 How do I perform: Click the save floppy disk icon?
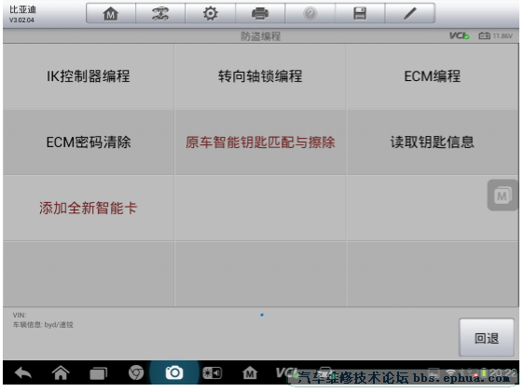pos(360,14)
